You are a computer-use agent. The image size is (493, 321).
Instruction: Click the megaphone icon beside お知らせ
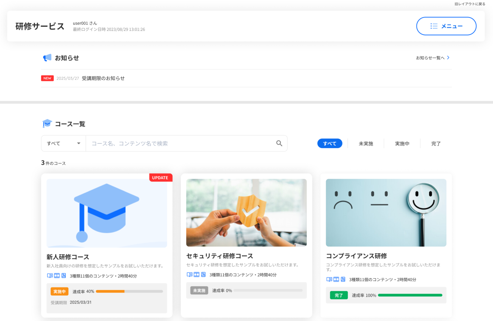click(x=47, y=58)
